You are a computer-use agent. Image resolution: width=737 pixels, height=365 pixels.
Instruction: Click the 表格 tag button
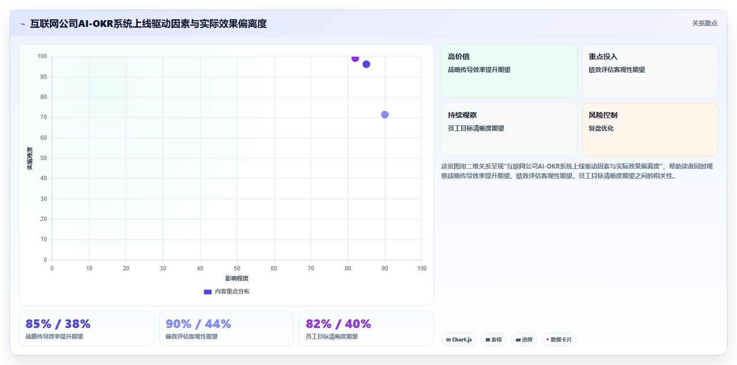(x=493, y=340)
